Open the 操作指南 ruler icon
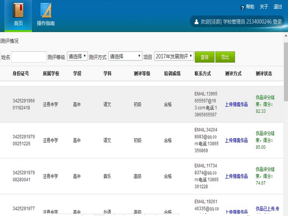This screenshot has width=288, height=216. 46,10
